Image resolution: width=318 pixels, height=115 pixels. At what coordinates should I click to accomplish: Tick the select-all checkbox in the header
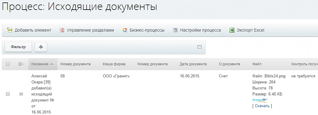(8, 64)
